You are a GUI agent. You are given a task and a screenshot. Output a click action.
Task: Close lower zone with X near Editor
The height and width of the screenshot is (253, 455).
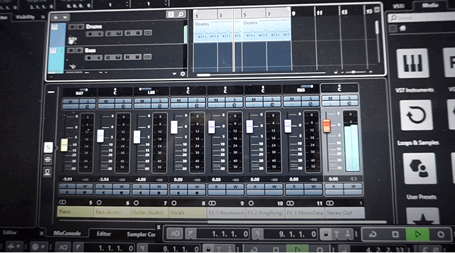click(x=41, y=233)
